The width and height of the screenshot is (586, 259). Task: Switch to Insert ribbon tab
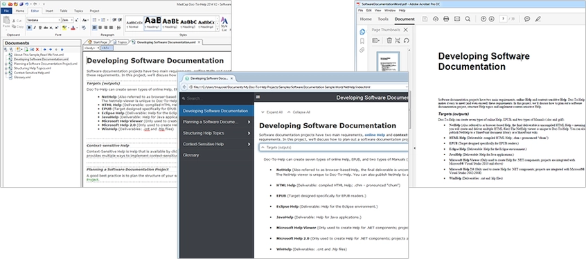click(49, 11)
